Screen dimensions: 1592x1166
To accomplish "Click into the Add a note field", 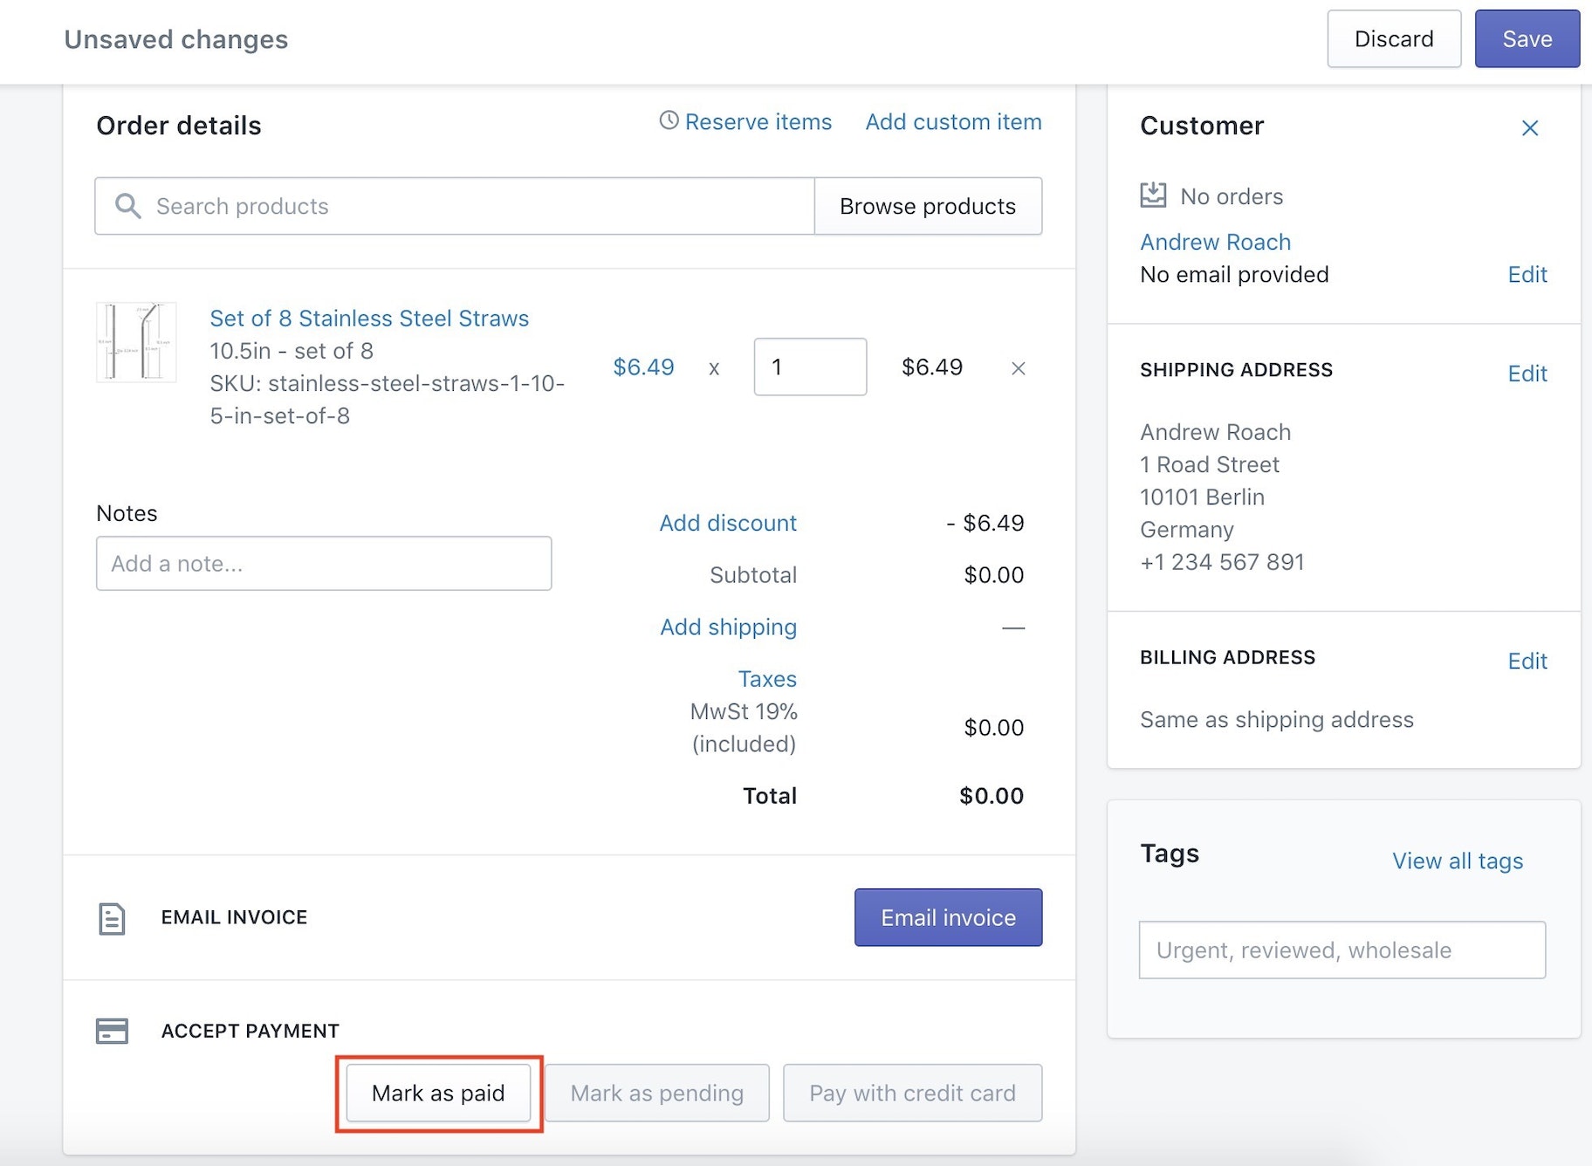I will tap(323, 564).
